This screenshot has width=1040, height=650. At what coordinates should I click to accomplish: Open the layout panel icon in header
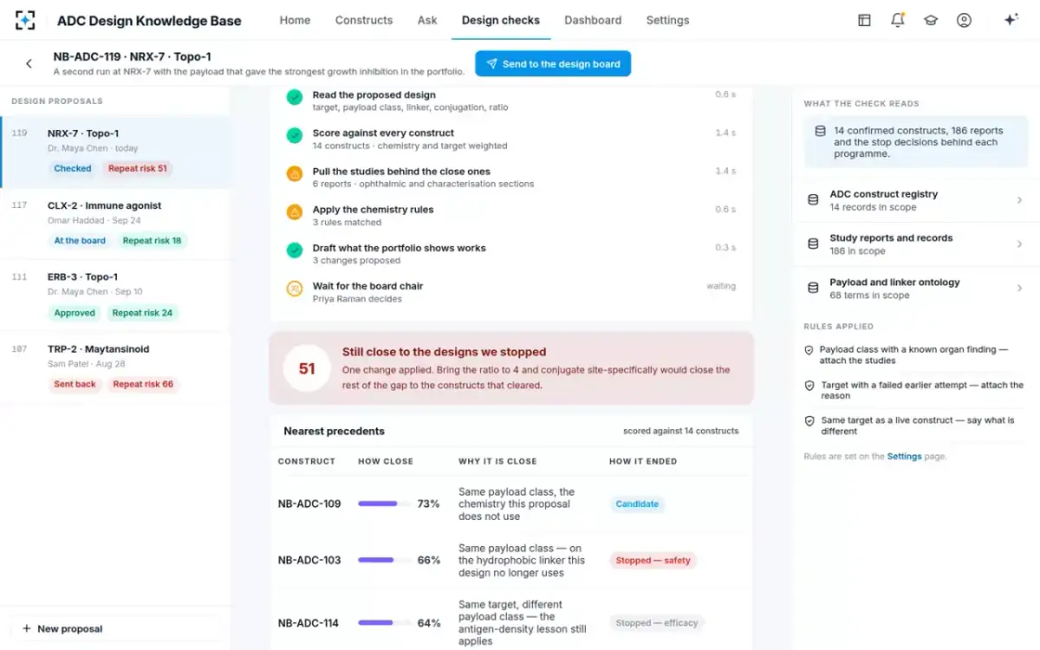coord(864,20)
